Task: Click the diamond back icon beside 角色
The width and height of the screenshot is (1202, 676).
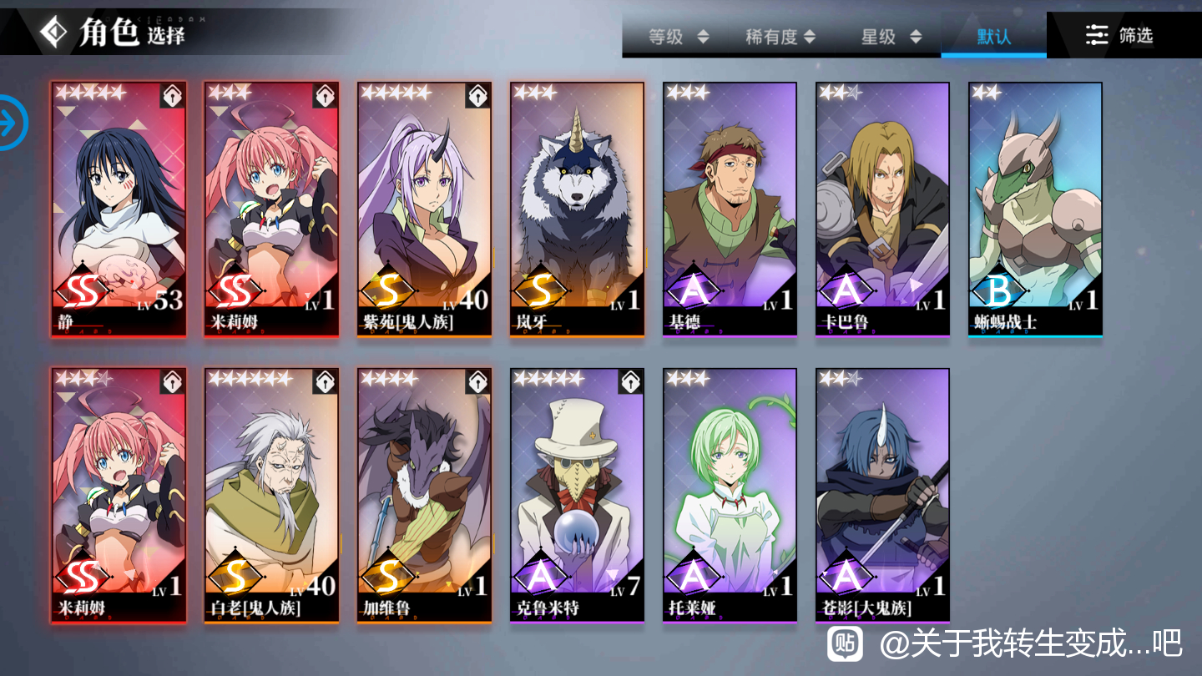Action: (54, 33)
